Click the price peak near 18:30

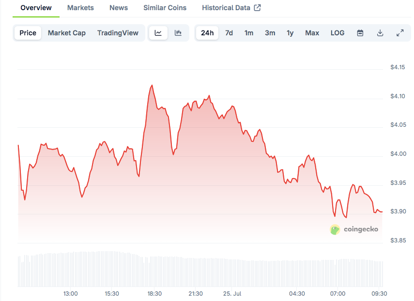152,85
